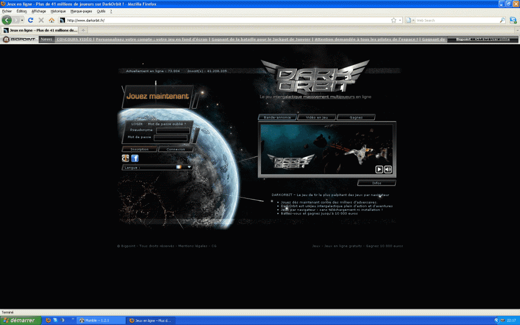Go to the home page icon
The height and width of the screenshot is (325, 520).
[51, 20]
